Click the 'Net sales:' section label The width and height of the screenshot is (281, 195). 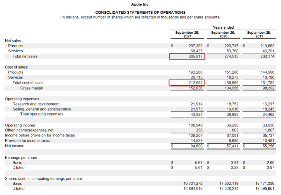tap(13, 41)
